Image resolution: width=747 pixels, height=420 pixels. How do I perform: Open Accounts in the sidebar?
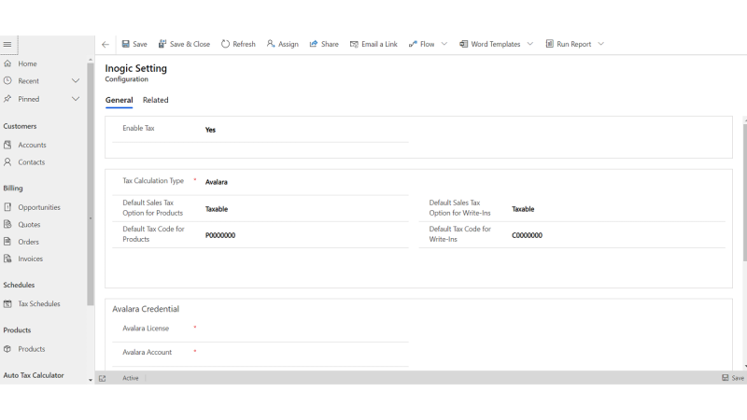32,145
